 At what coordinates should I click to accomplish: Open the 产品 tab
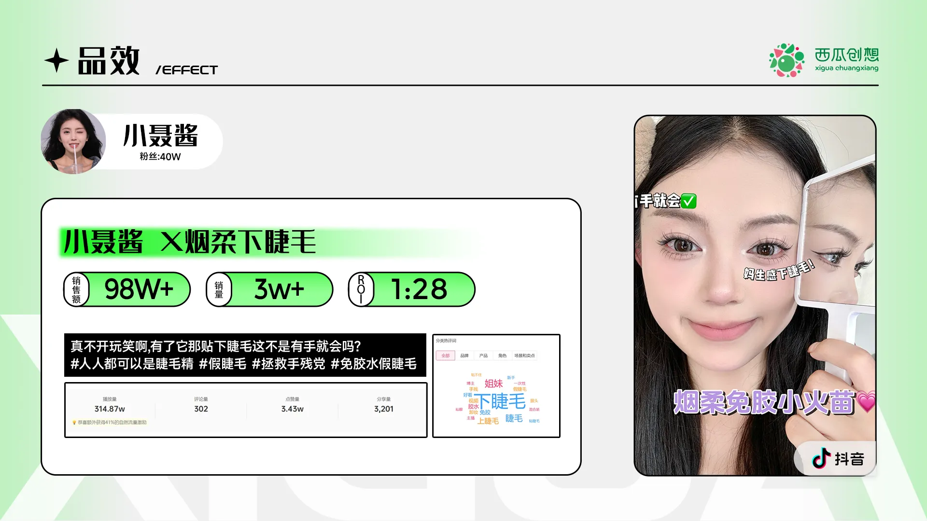coord(483,356)
